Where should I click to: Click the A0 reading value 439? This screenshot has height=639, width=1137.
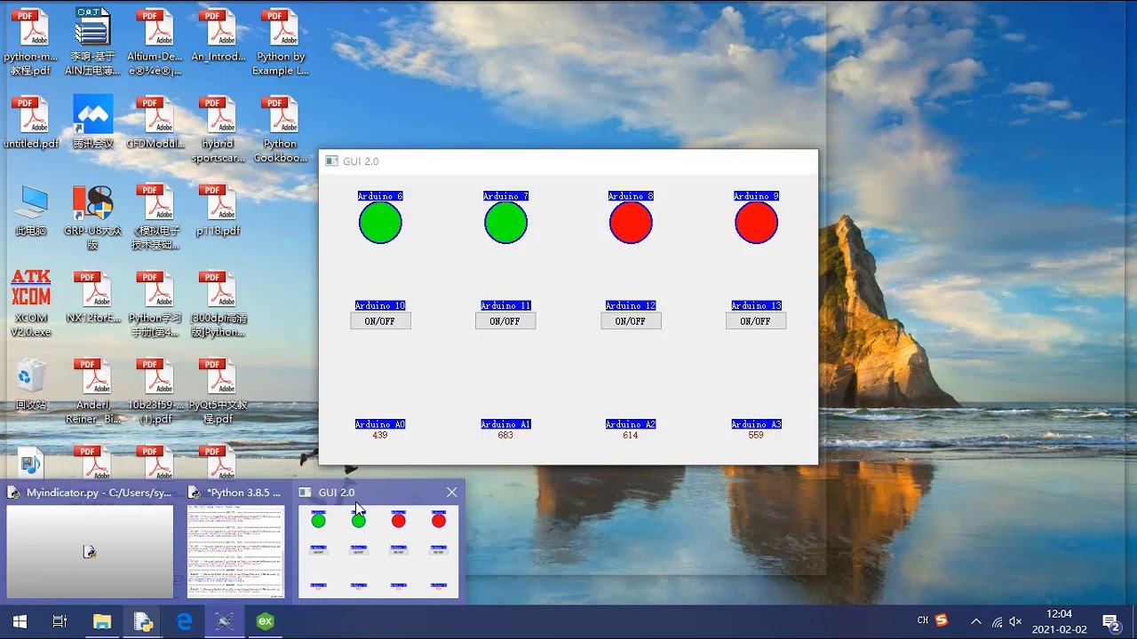(380, 436)
